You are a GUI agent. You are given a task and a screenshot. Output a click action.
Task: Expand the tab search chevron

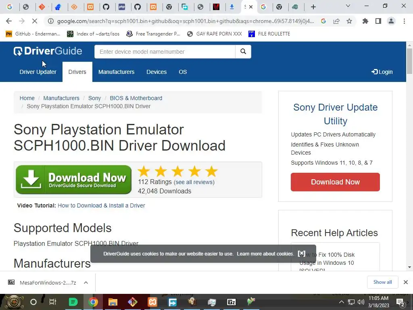click(x=348, y=6)
